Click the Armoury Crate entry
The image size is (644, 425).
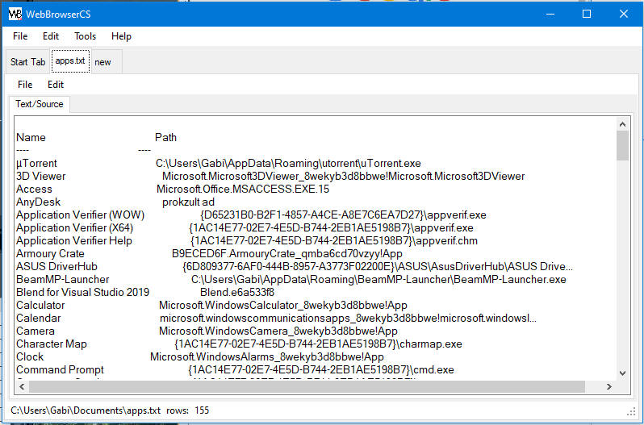[50, 253]
